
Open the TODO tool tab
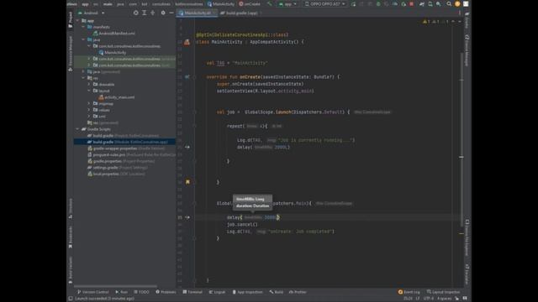tap(141, 292)
